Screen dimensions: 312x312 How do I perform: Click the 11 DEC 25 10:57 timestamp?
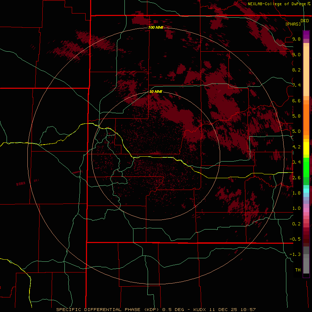pos(232,310)
